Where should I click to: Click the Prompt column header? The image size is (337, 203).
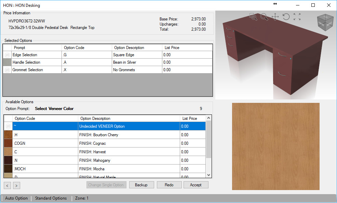tap(37, 48)
